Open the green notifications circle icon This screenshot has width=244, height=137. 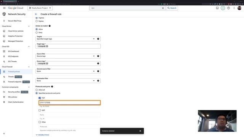[x=223, y=8]
